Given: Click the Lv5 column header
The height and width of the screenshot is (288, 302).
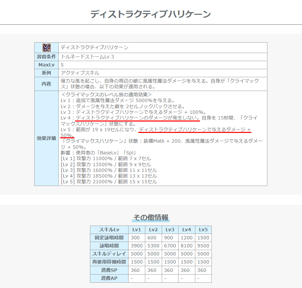Looking at the screenshot, I should 203,230.
